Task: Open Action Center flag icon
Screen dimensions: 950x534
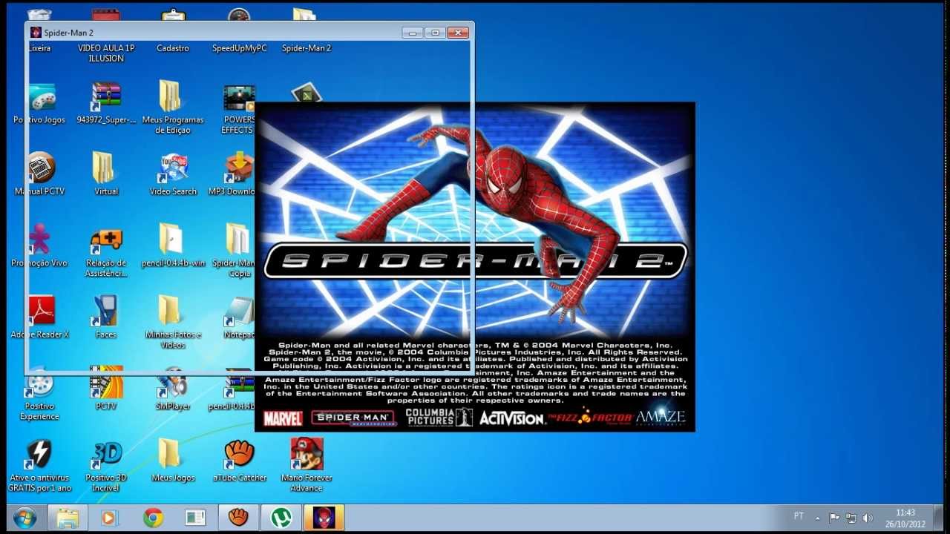Action: [x=834, y=518]
